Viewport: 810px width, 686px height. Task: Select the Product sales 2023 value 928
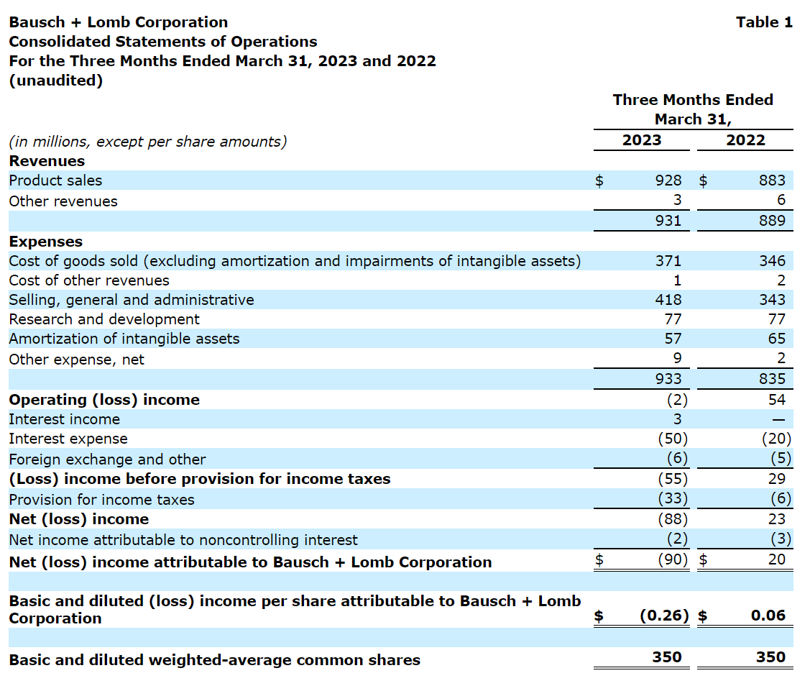[x=668, y=180]
